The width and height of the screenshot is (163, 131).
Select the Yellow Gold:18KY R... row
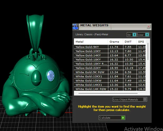coord(110,64)
